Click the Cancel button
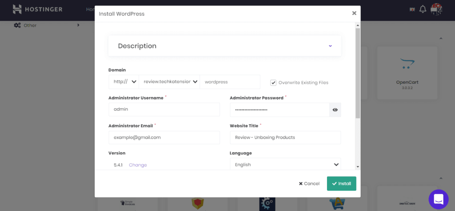The width and height of the screenshot is (455, 211). (x=309, y=184)
